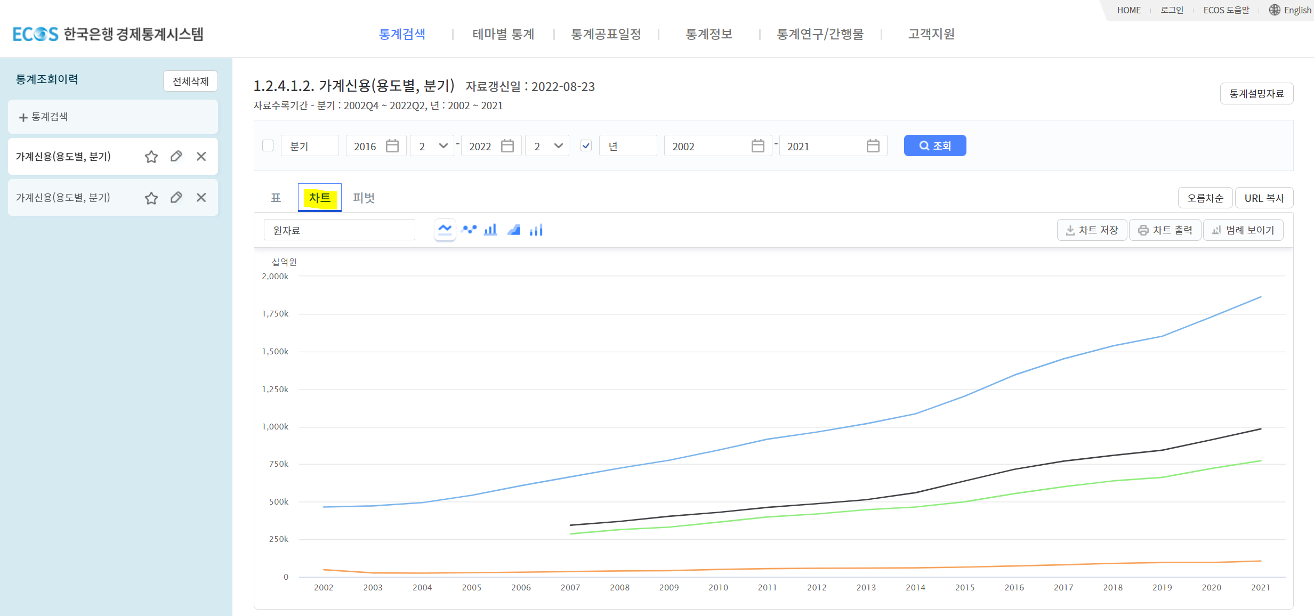Switch to scatter dot chart icon
1314x616 pixels.
coord(469,230)
